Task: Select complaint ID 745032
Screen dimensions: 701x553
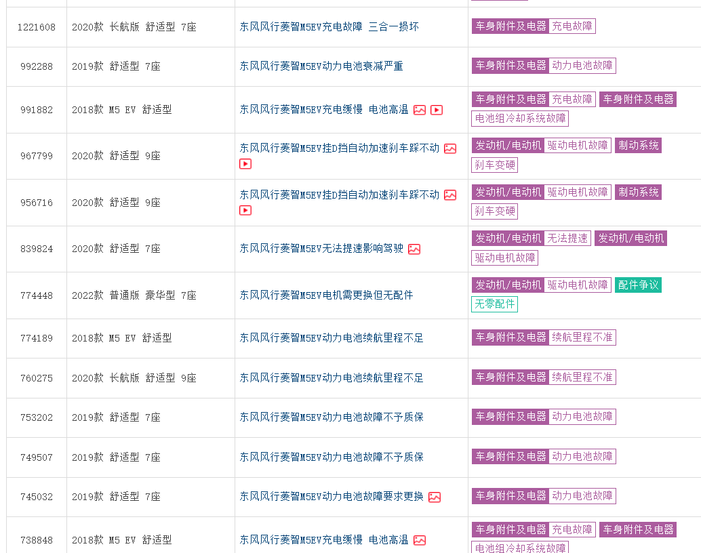Action: pos(36,497)
